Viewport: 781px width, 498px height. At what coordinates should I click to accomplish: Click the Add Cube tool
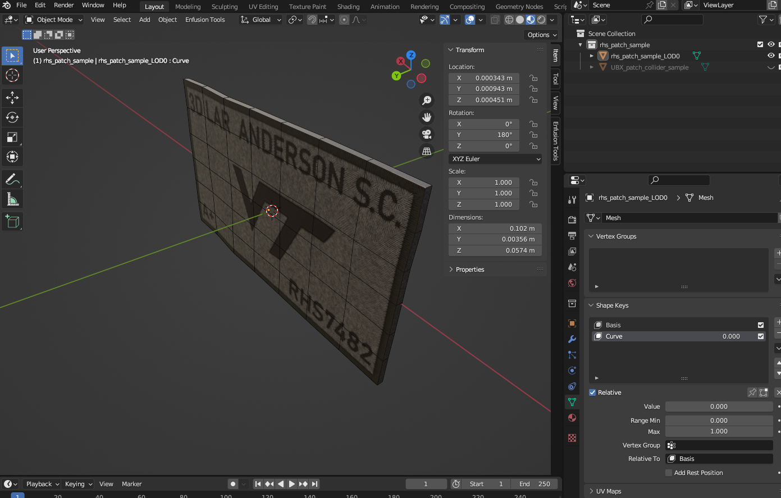[x=12, y=222]
